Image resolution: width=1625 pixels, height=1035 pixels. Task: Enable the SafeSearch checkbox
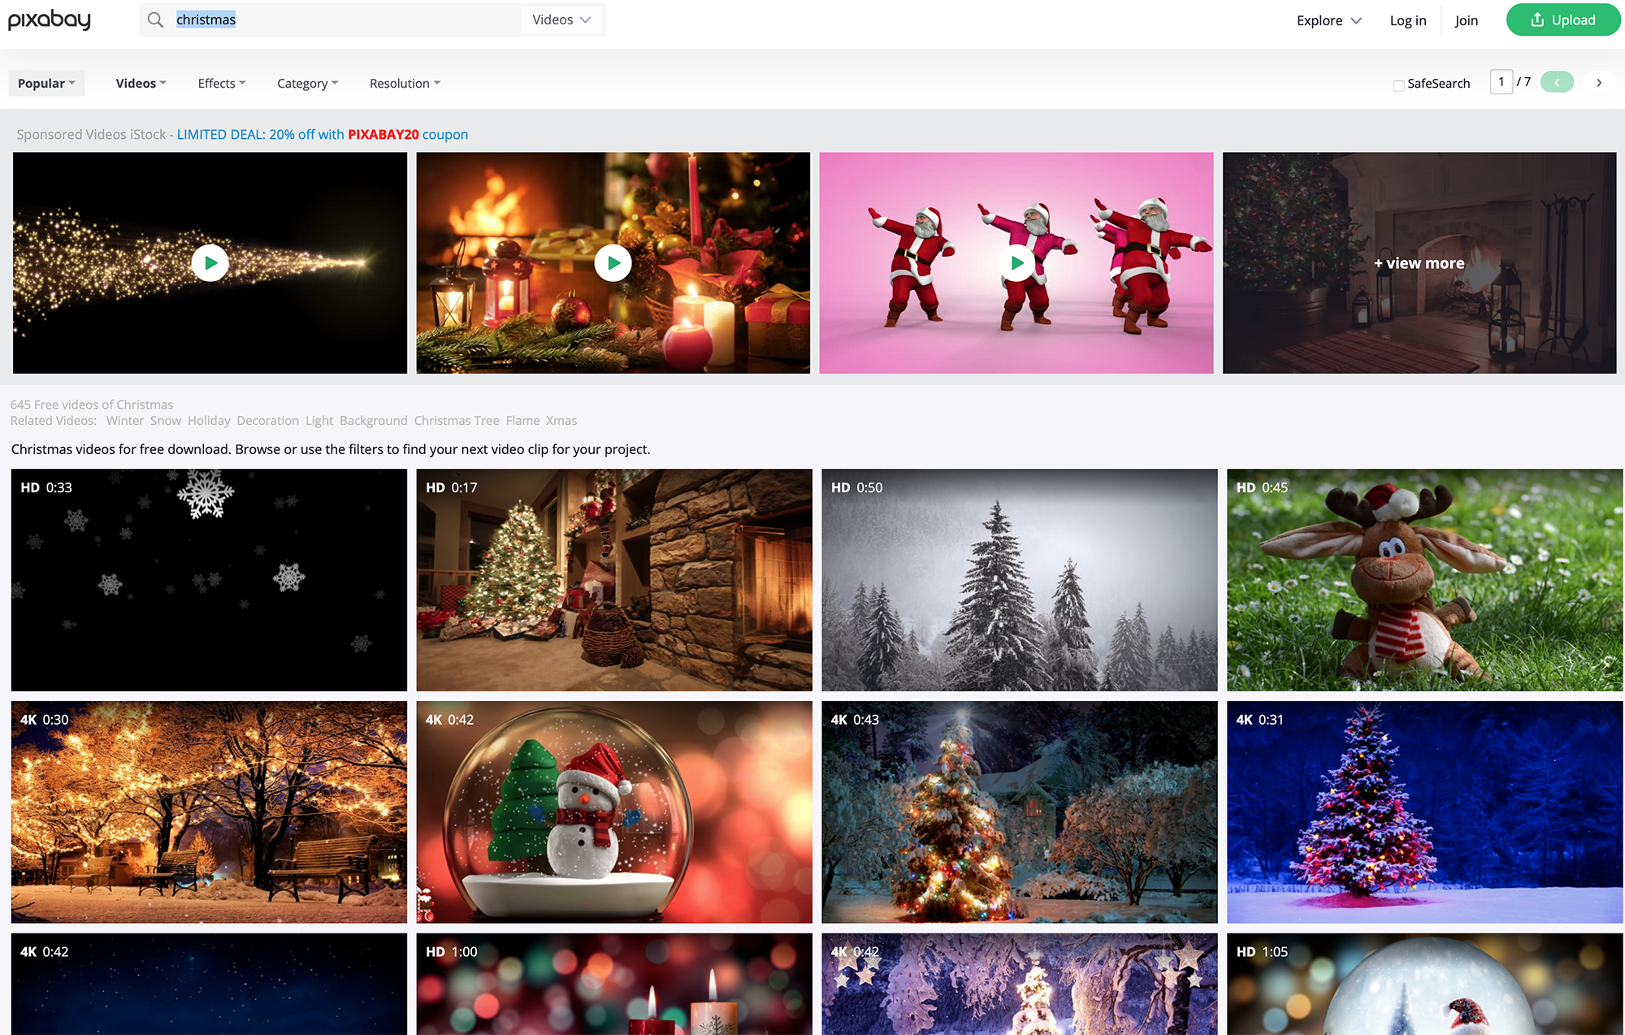1398,84
